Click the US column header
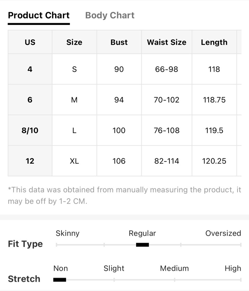249x291 pixels. pyautogui.click(x=30, y=42)
